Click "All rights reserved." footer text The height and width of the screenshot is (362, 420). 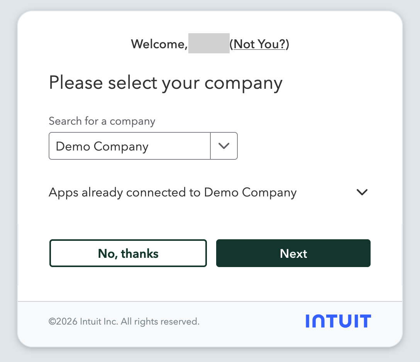point(160,321)
